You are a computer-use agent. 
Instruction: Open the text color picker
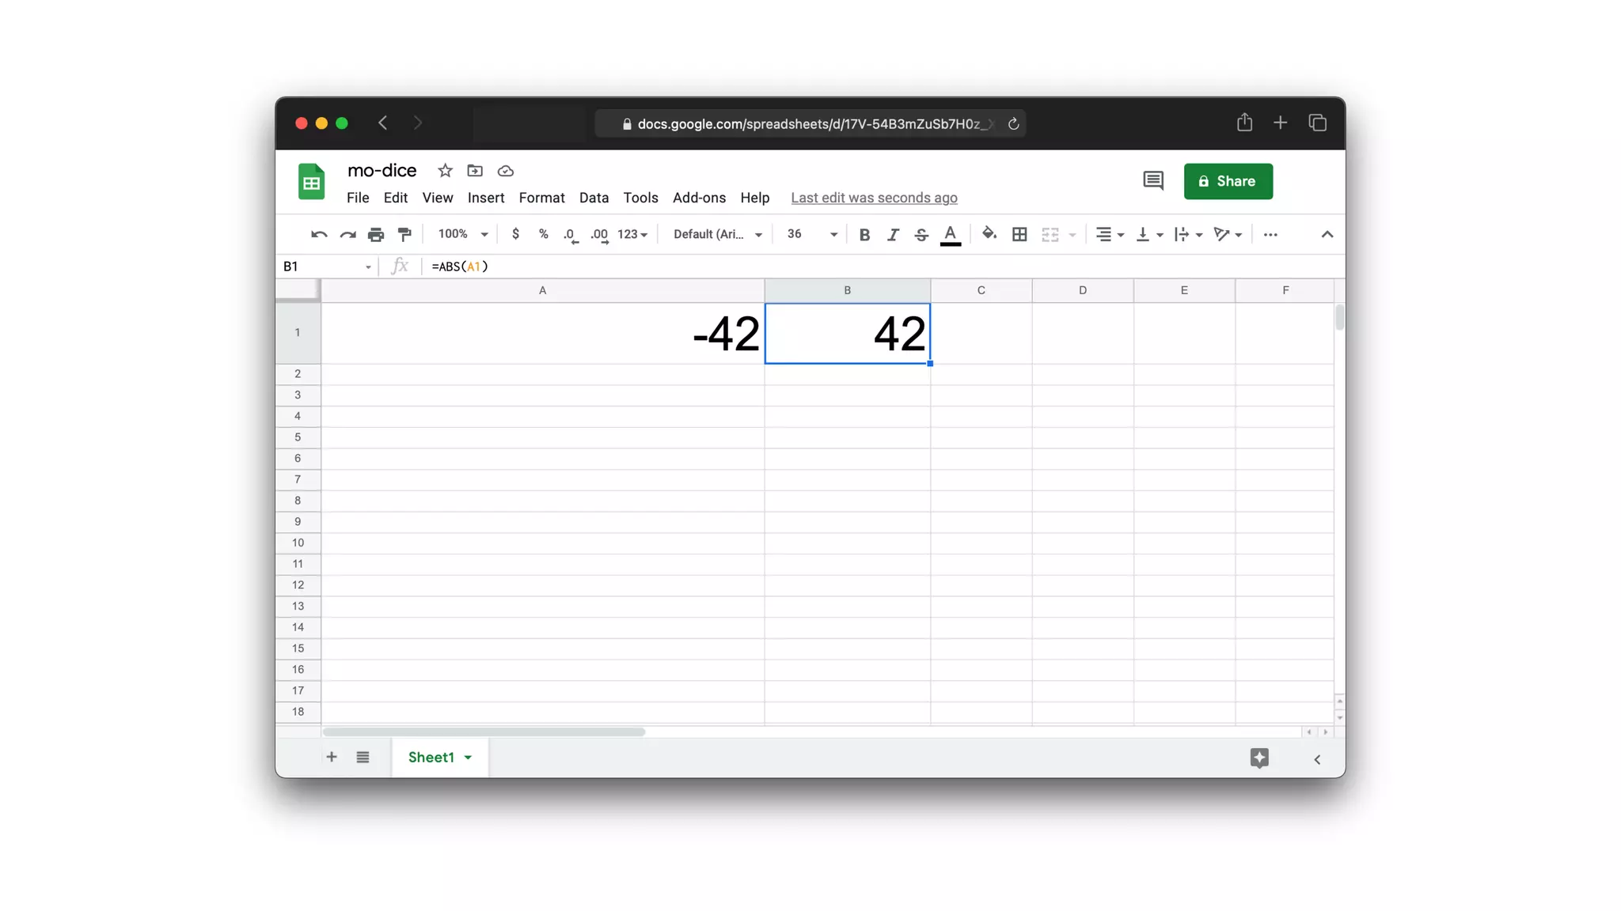(950, 234)
